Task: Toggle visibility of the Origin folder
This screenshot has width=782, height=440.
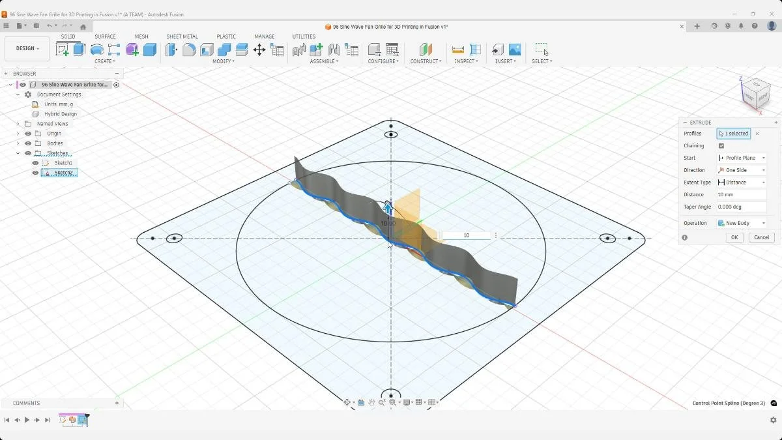Action: 28,133
